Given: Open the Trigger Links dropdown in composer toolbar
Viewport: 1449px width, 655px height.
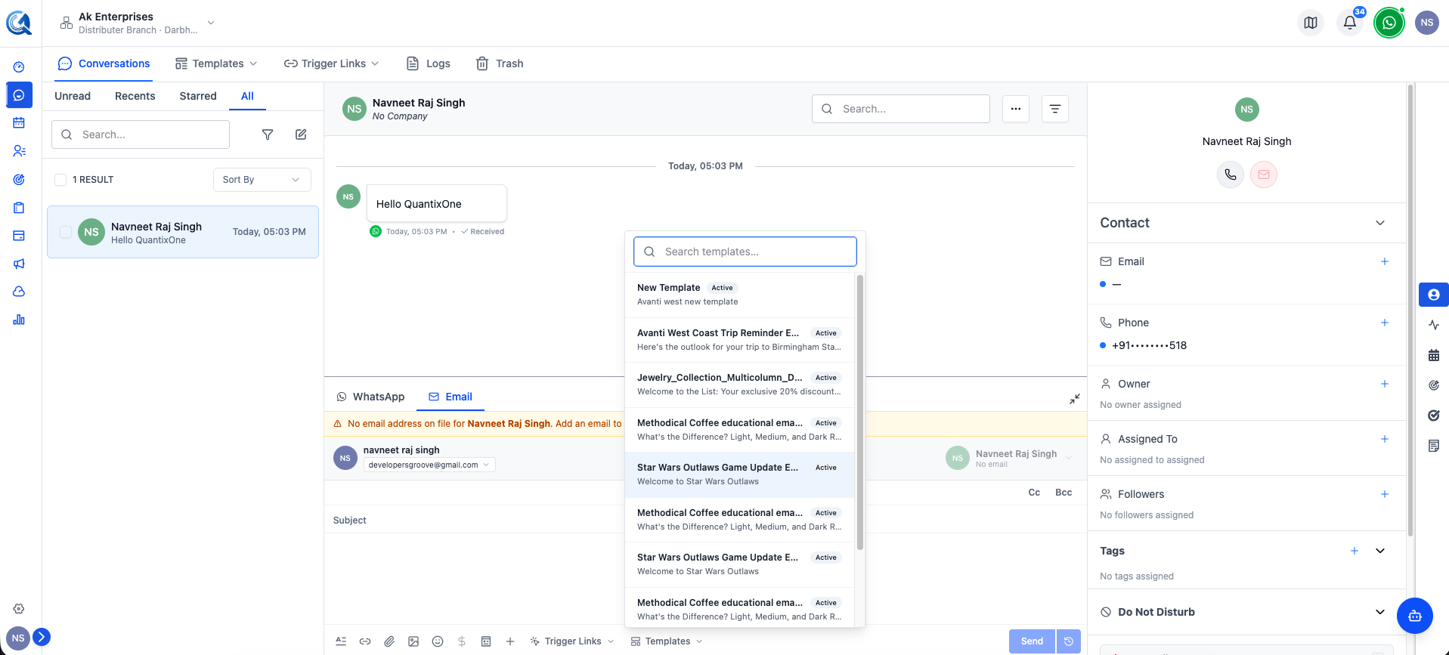Looking at the screenshot, I should pos(572,641).
